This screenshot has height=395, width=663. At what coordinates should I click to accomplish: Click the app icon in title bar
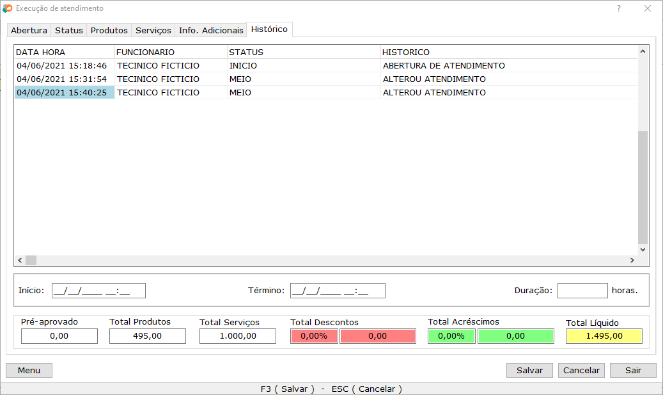7,9
